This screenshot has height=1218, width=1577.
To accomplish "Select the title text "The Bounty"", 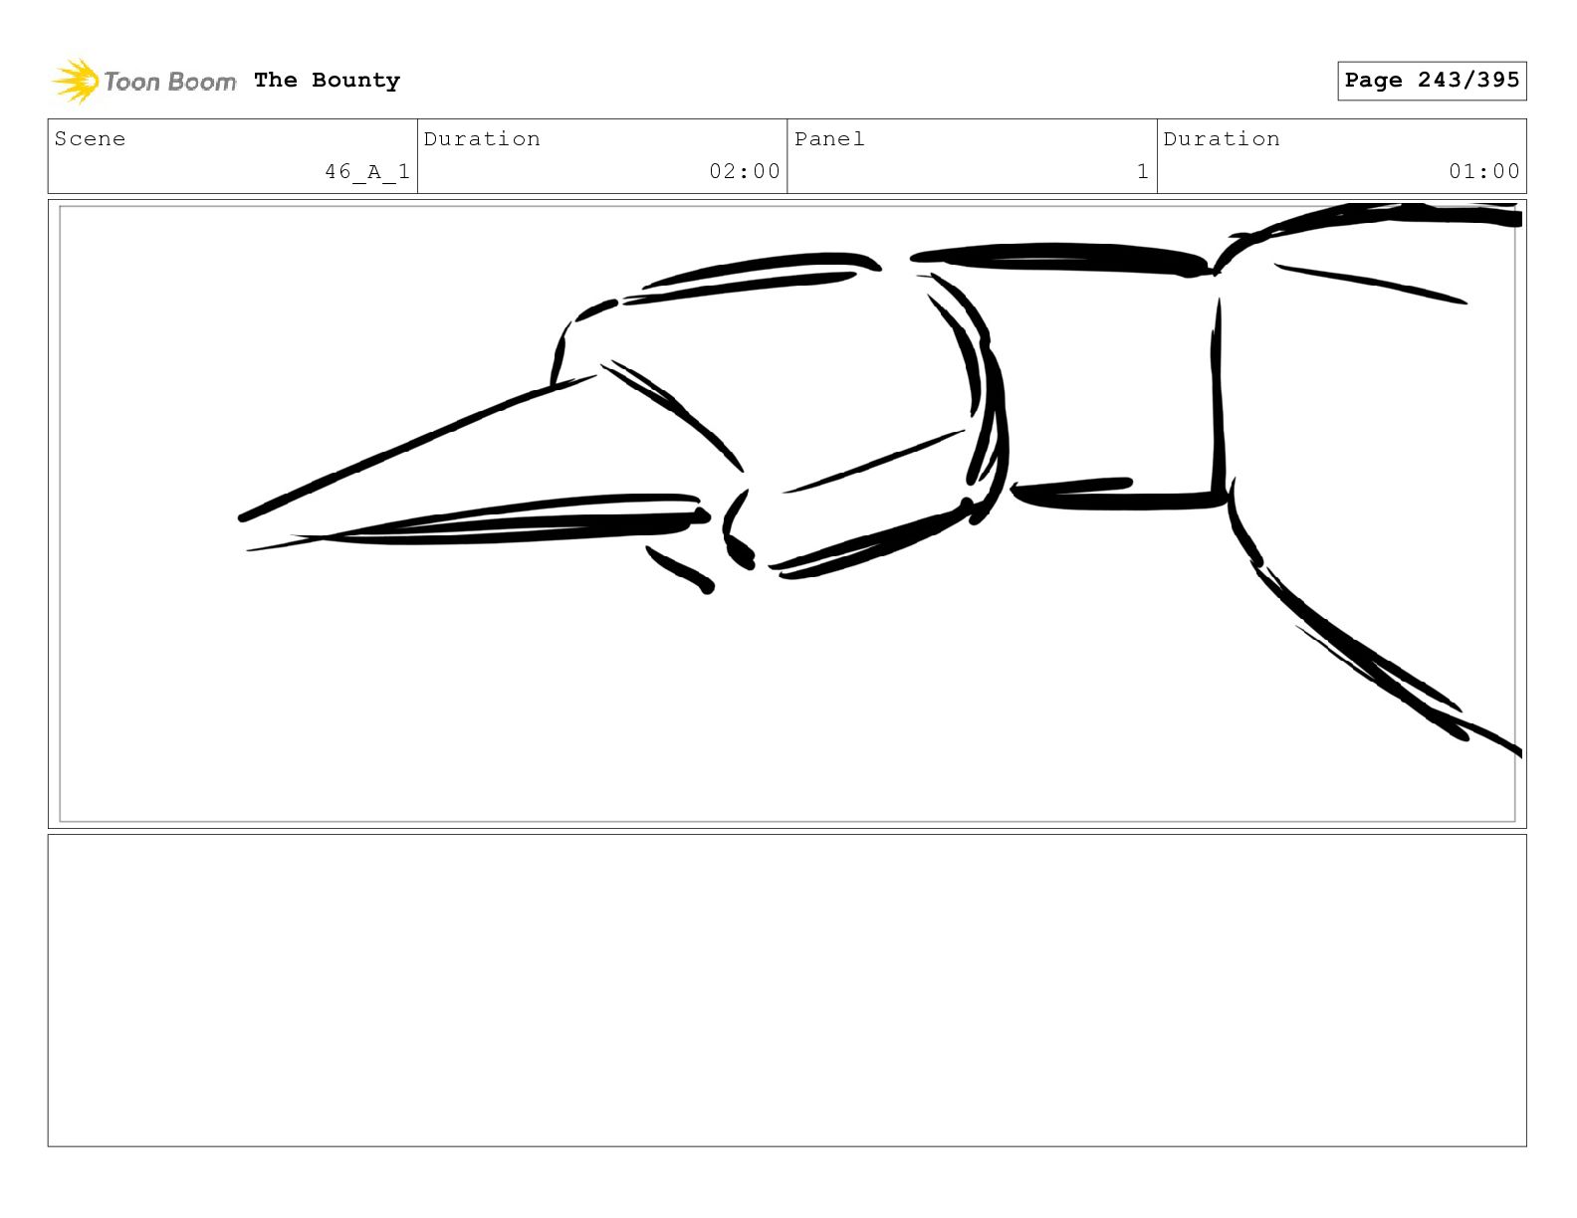I will [327, 81].
